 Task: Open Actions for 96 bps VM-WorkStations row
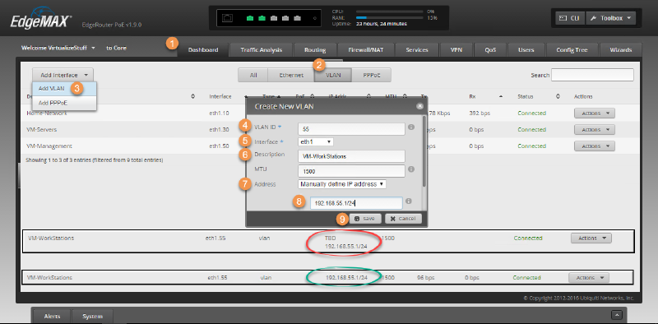(x=589, y=277)
